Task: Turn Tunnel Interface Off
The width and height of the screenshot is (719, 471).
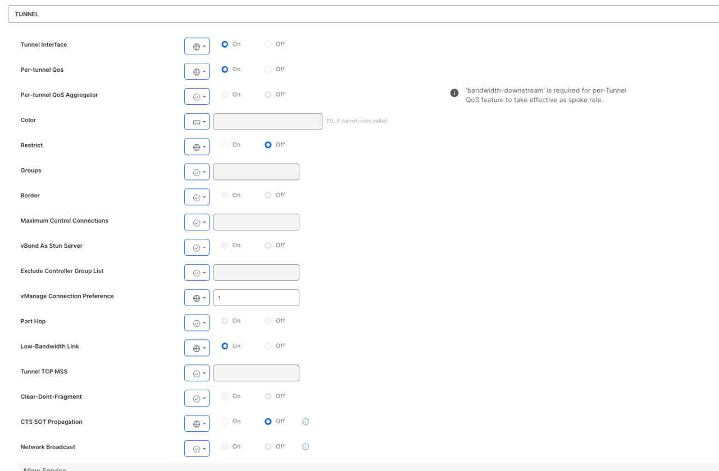Action: pos(269,44)
